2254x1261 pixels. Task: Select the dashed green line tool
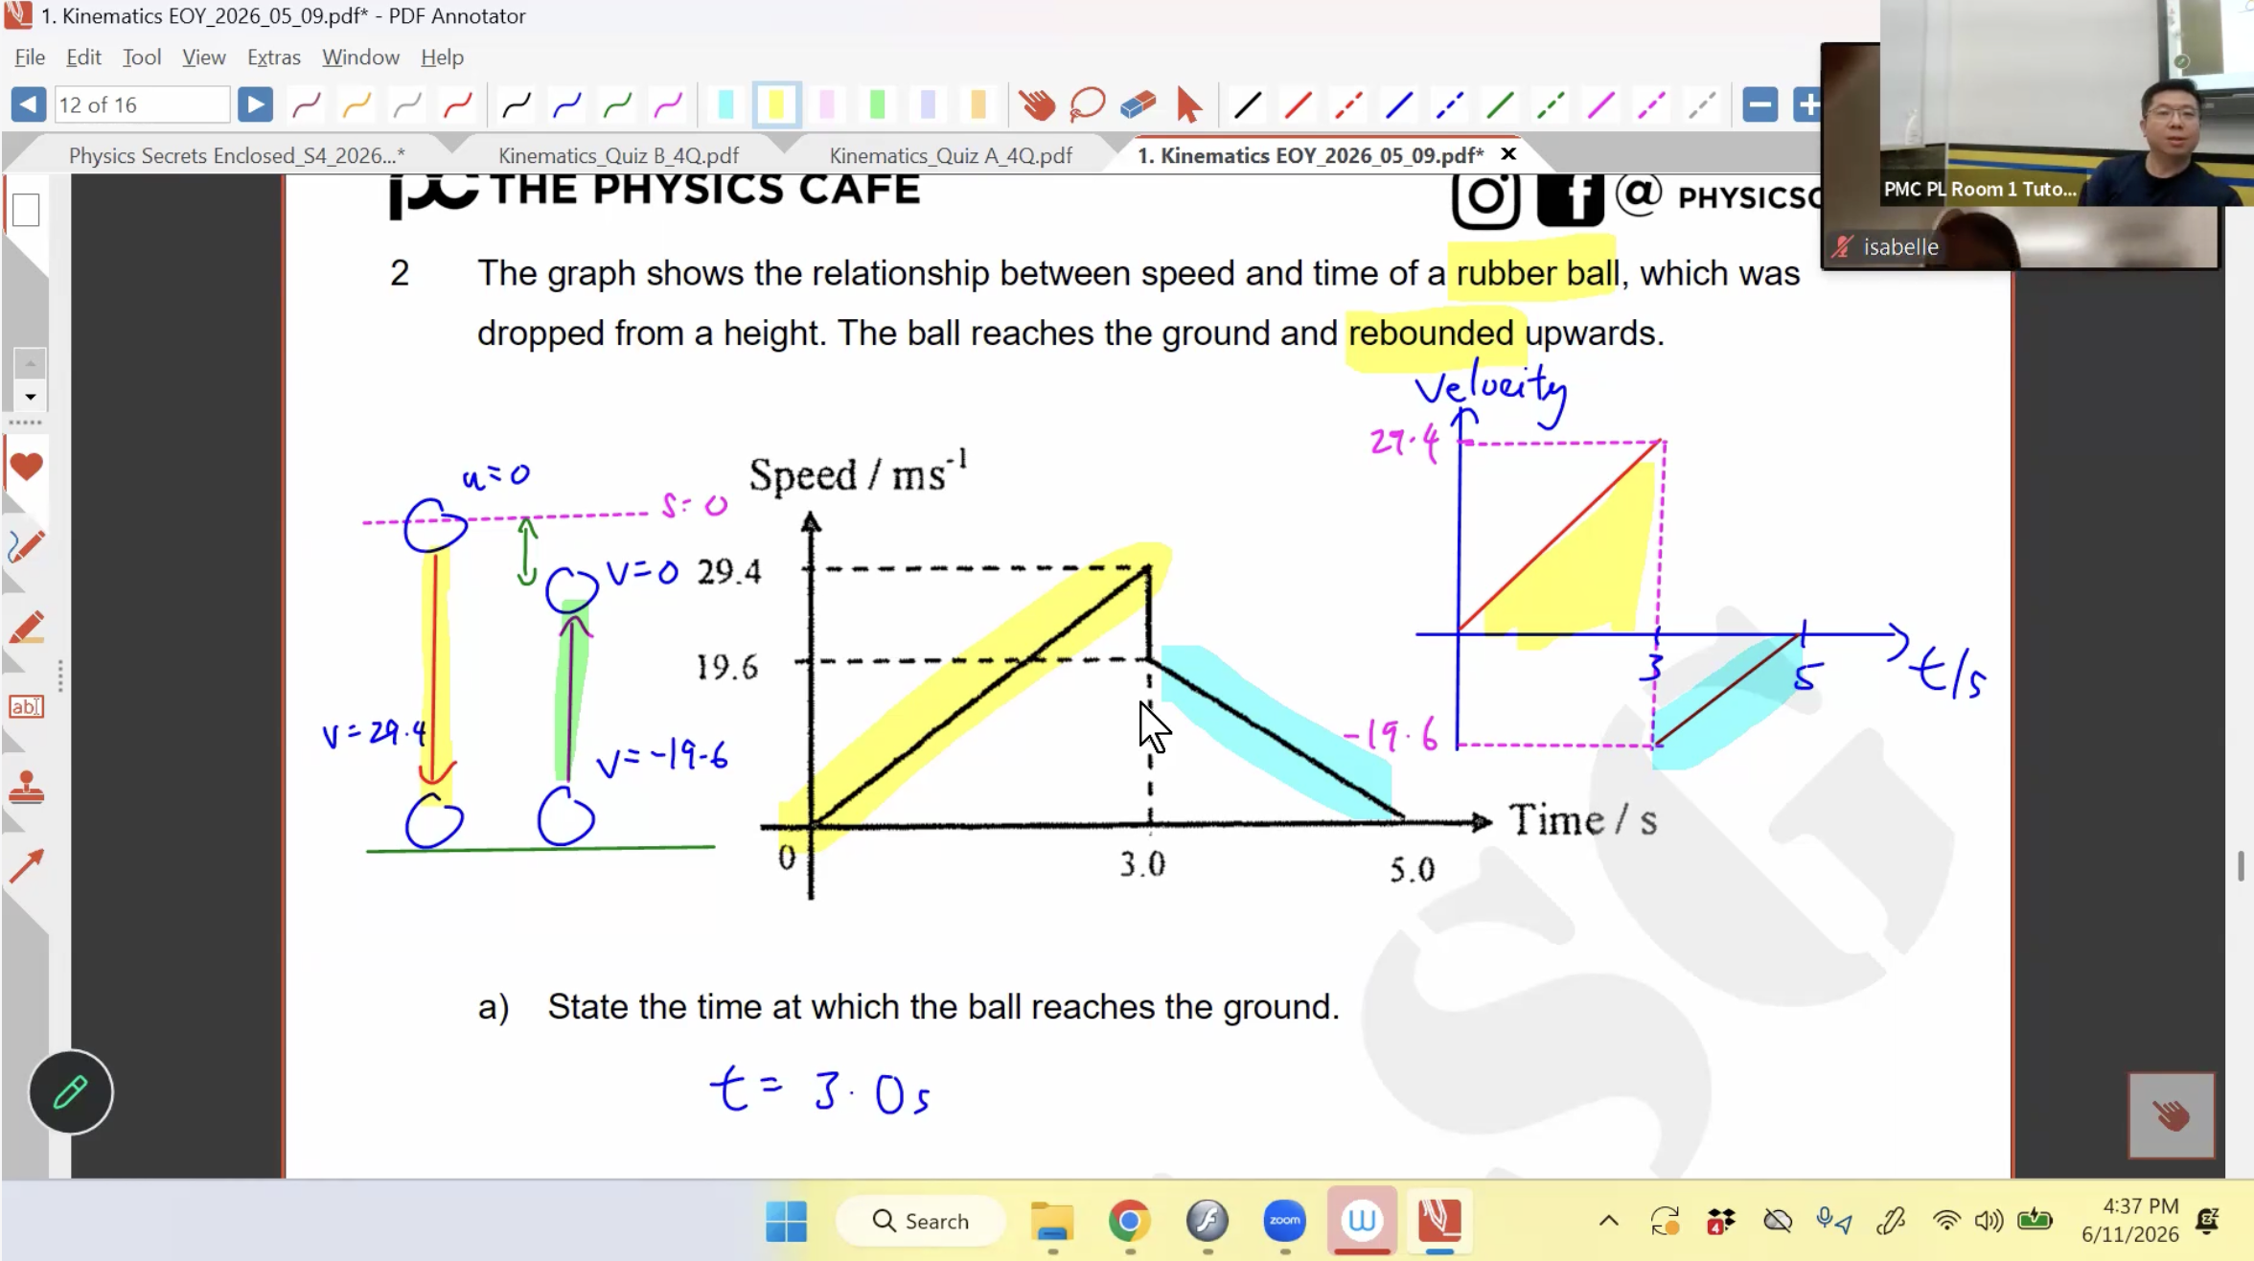coord(1551,104)
